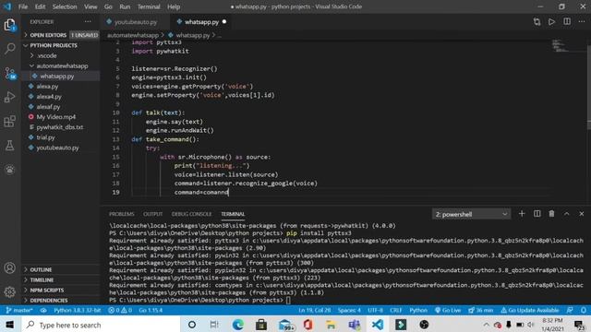Collapse the Python Projects folder section
Image resolution: width=591 pixels, height=332 pixels.
pyautogui.click(x=60, y=45)
